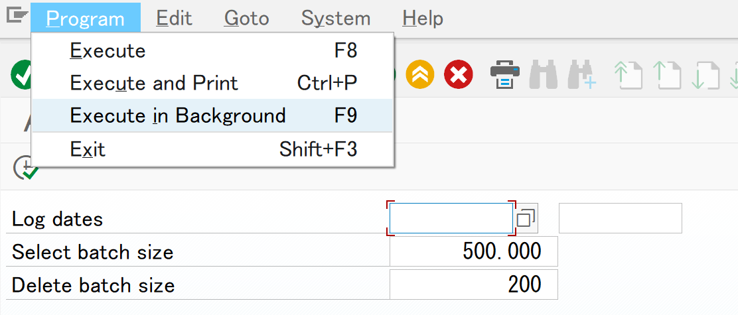Click the Log dates from-date field
The image size is (738, 315).
(451, 218)
